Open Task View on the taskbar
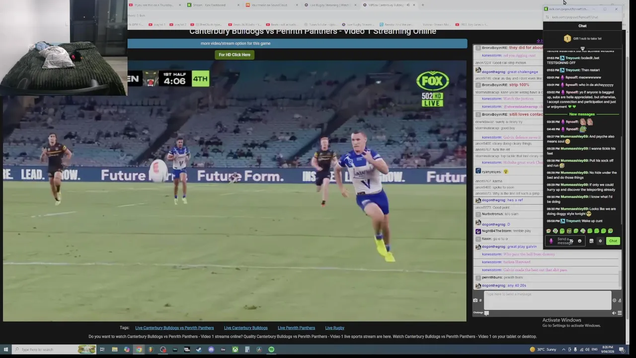636x358 pixels. pyautogui.click(x=102, y=350)
